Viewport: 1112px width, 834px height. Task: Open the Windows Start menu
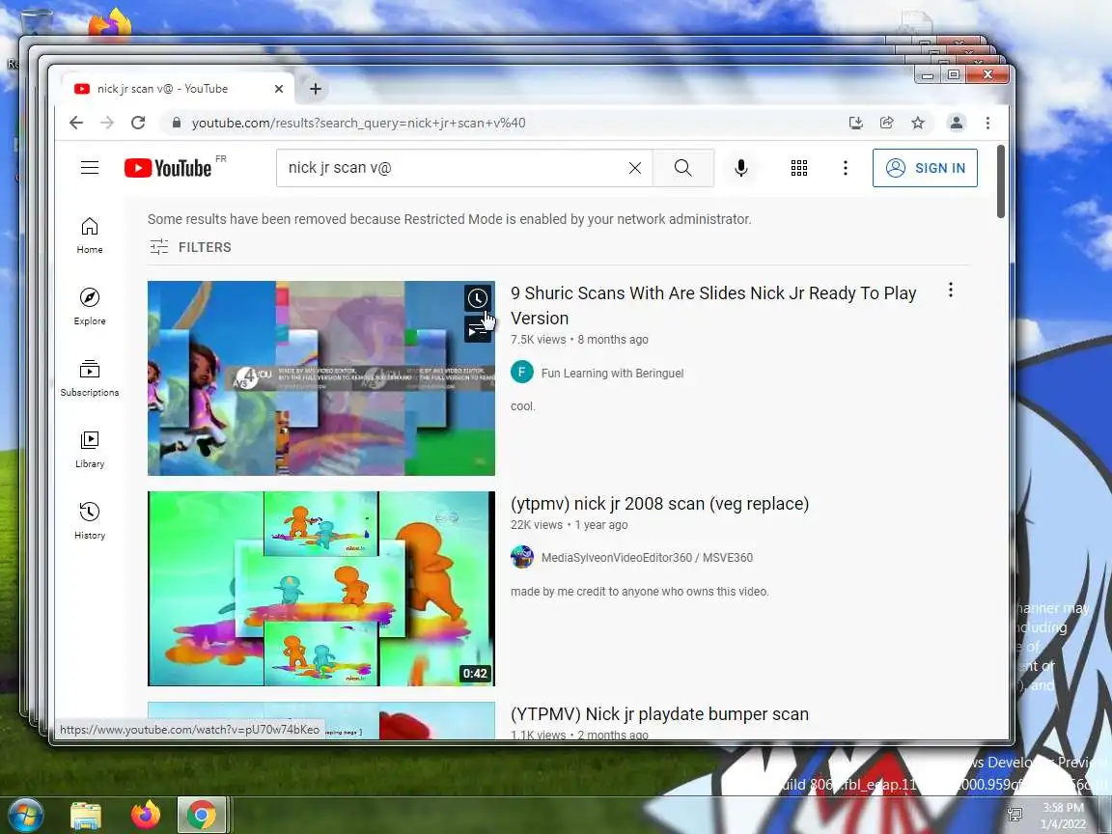tap(25, 814)
